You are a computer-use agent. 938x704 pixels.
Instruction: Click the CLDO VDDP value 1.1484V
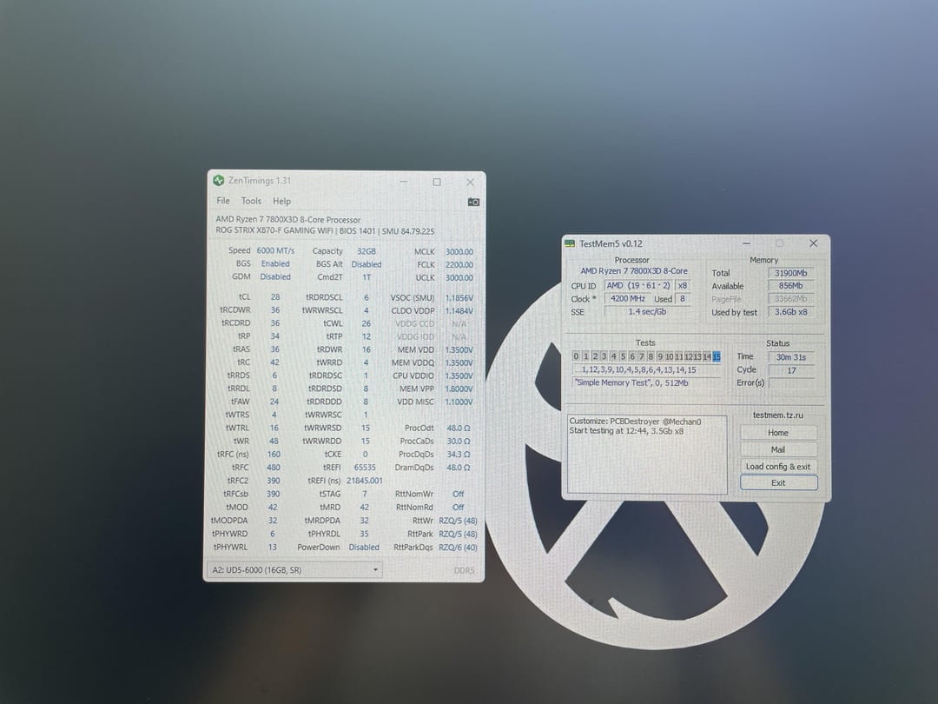tap(459, 310)
